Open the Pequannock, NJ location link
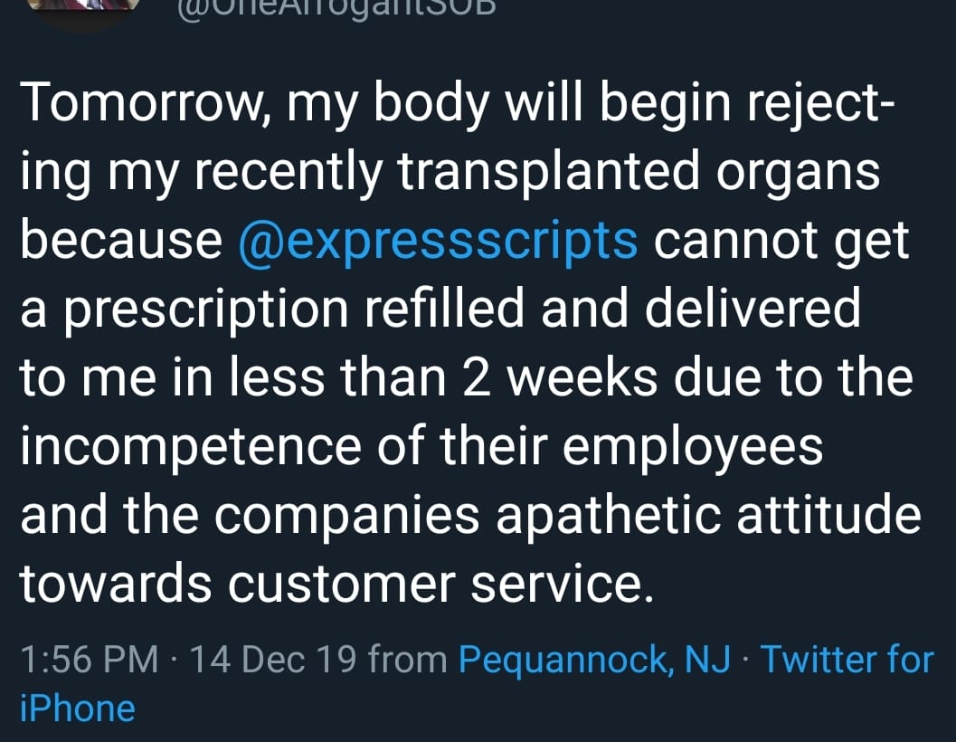Image resolution: width=956 pixels, height=742 pixels. click(x=594, y=661)
